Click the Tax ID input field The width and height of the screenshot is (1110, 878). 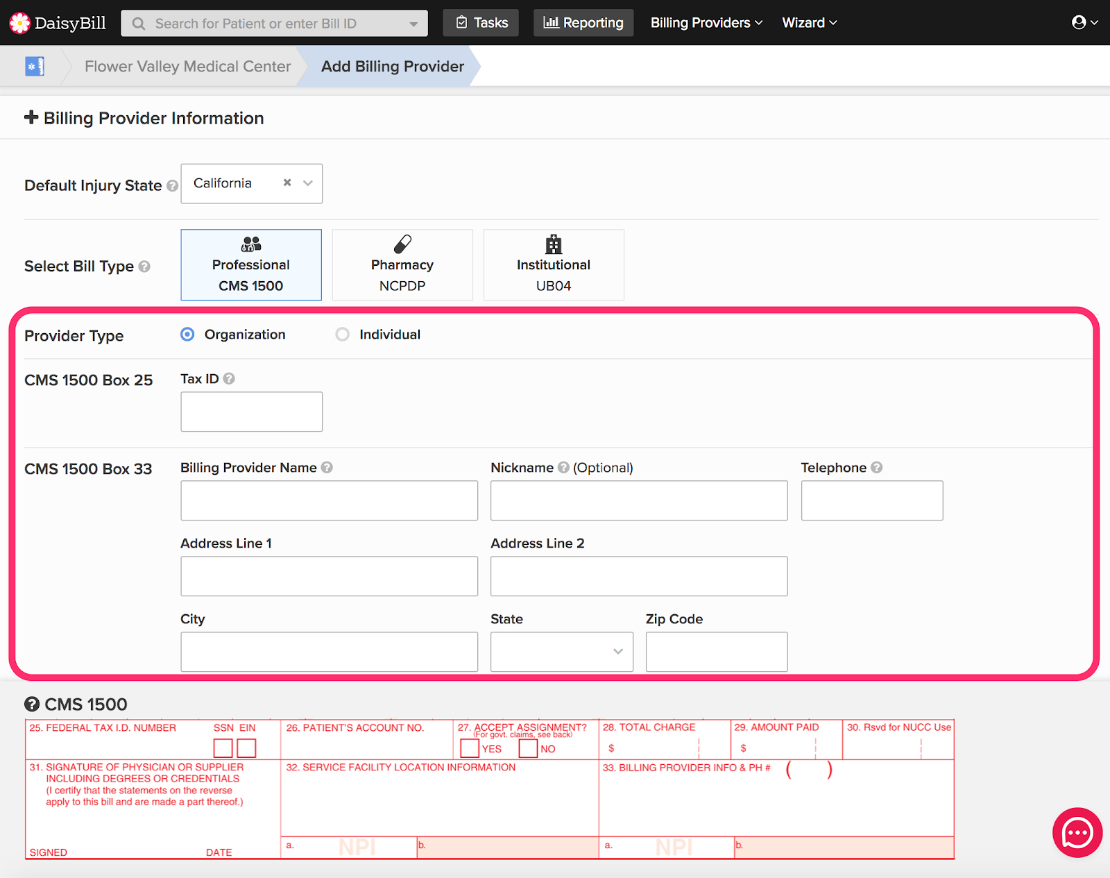pos(252,412)
